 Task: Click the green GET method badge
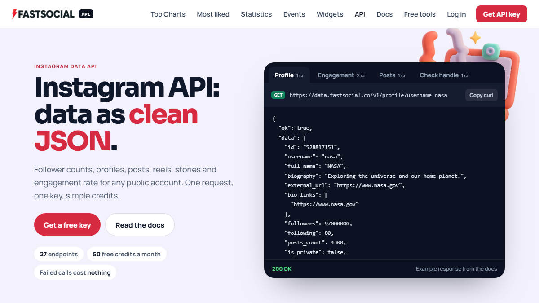click(278, 95)
